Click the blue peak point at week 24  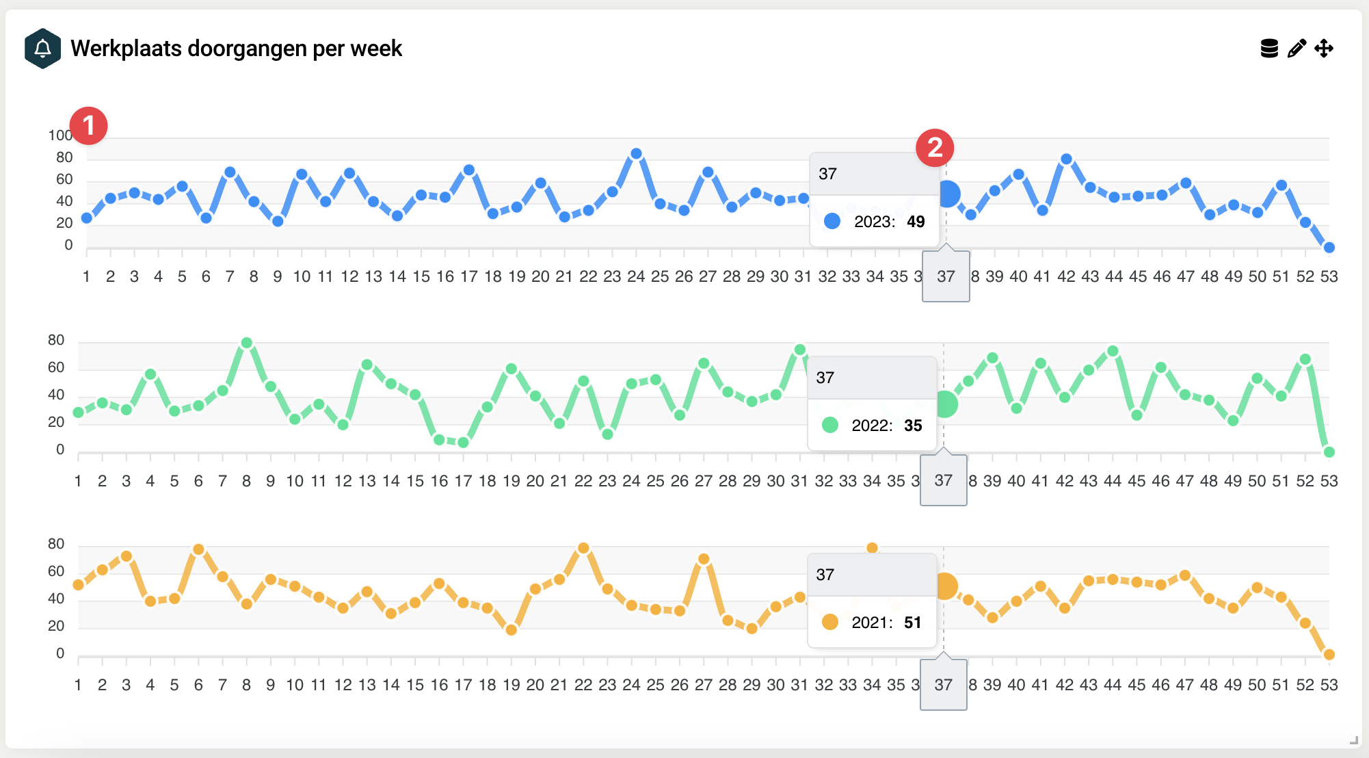tap(636, 154)
